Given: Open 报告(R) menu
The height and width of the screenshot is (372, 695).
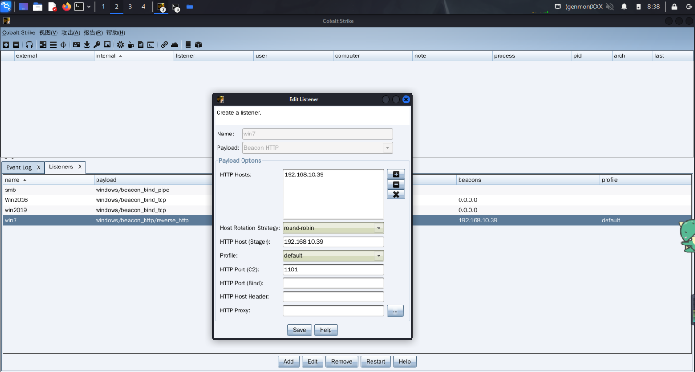Looking at the screenshot, I should coord(93,32).
